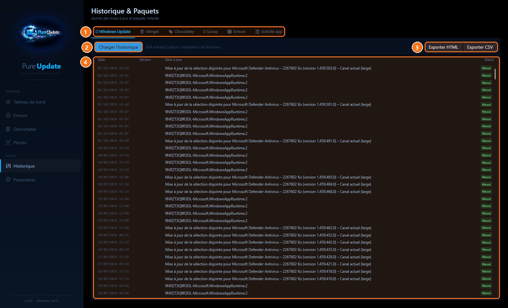Click the entry dated 29/09/2026 13:04
The width and height of the screenshot is (508, 308).
coord(295,228)
